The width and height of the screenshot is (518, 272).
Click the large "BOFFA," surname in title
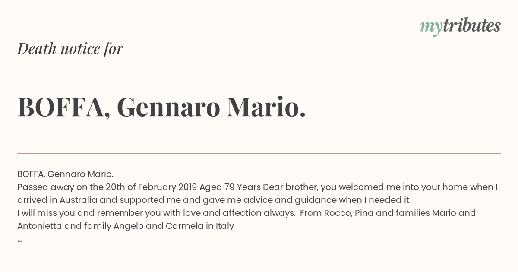(x=63, y=107)
